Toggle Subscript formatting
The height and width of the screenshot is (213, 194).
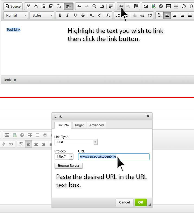(x=92, y=15)
